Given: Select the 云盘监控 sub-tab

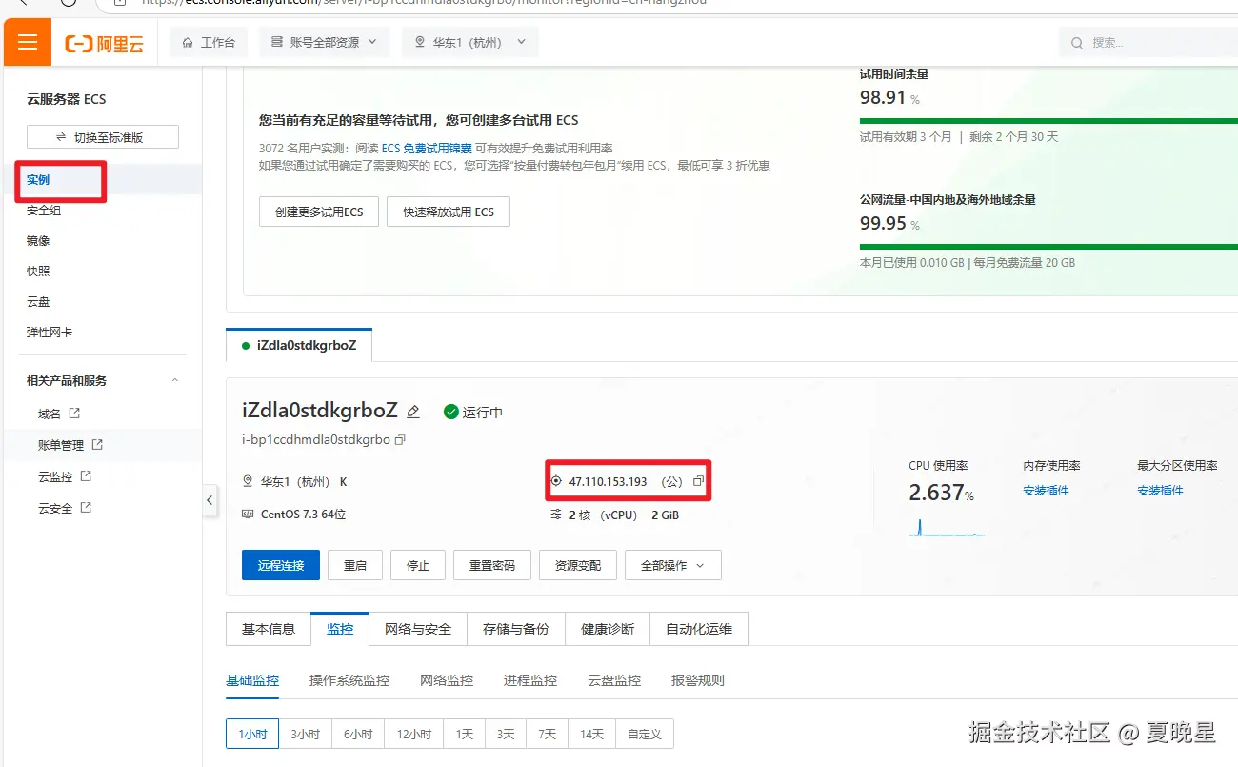Looking at the screenshot, I should pos(614,680).
